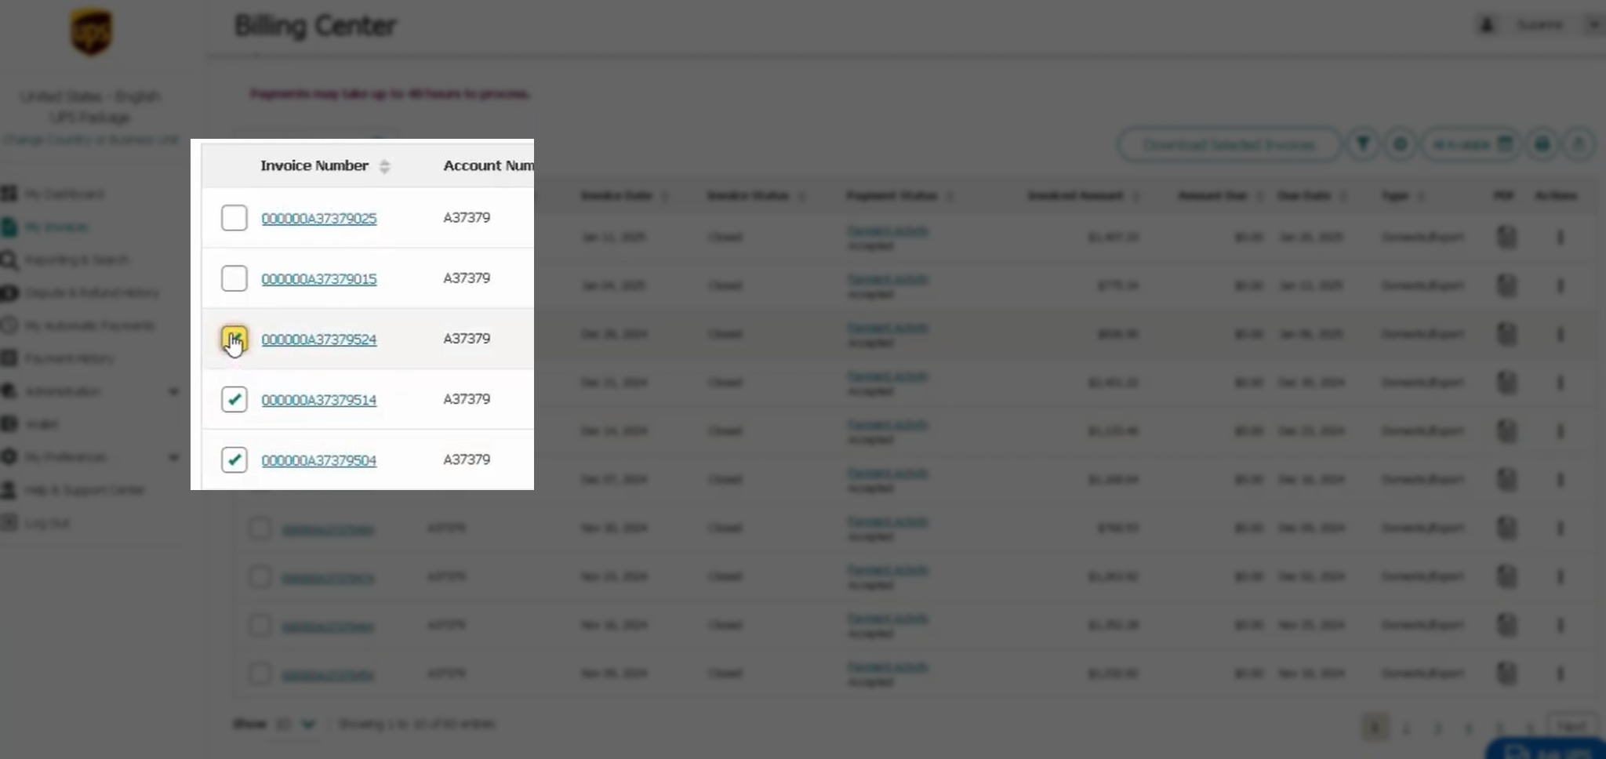Open actions menu for Jan 04, 2025 invoice
Screen dimensions: 1606x759
[1560, 285]
